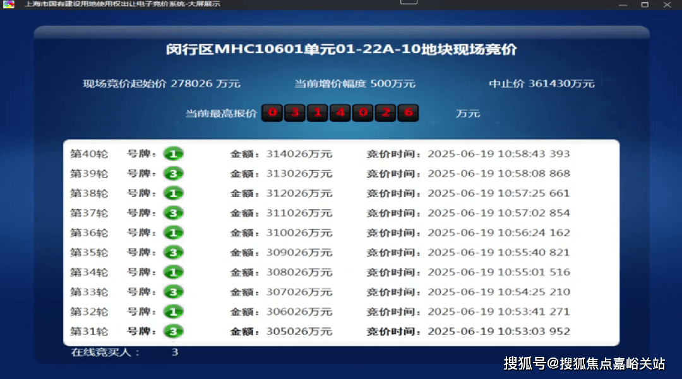Maximize the bidding system window
682x379 pixels.
pos(645,4)
